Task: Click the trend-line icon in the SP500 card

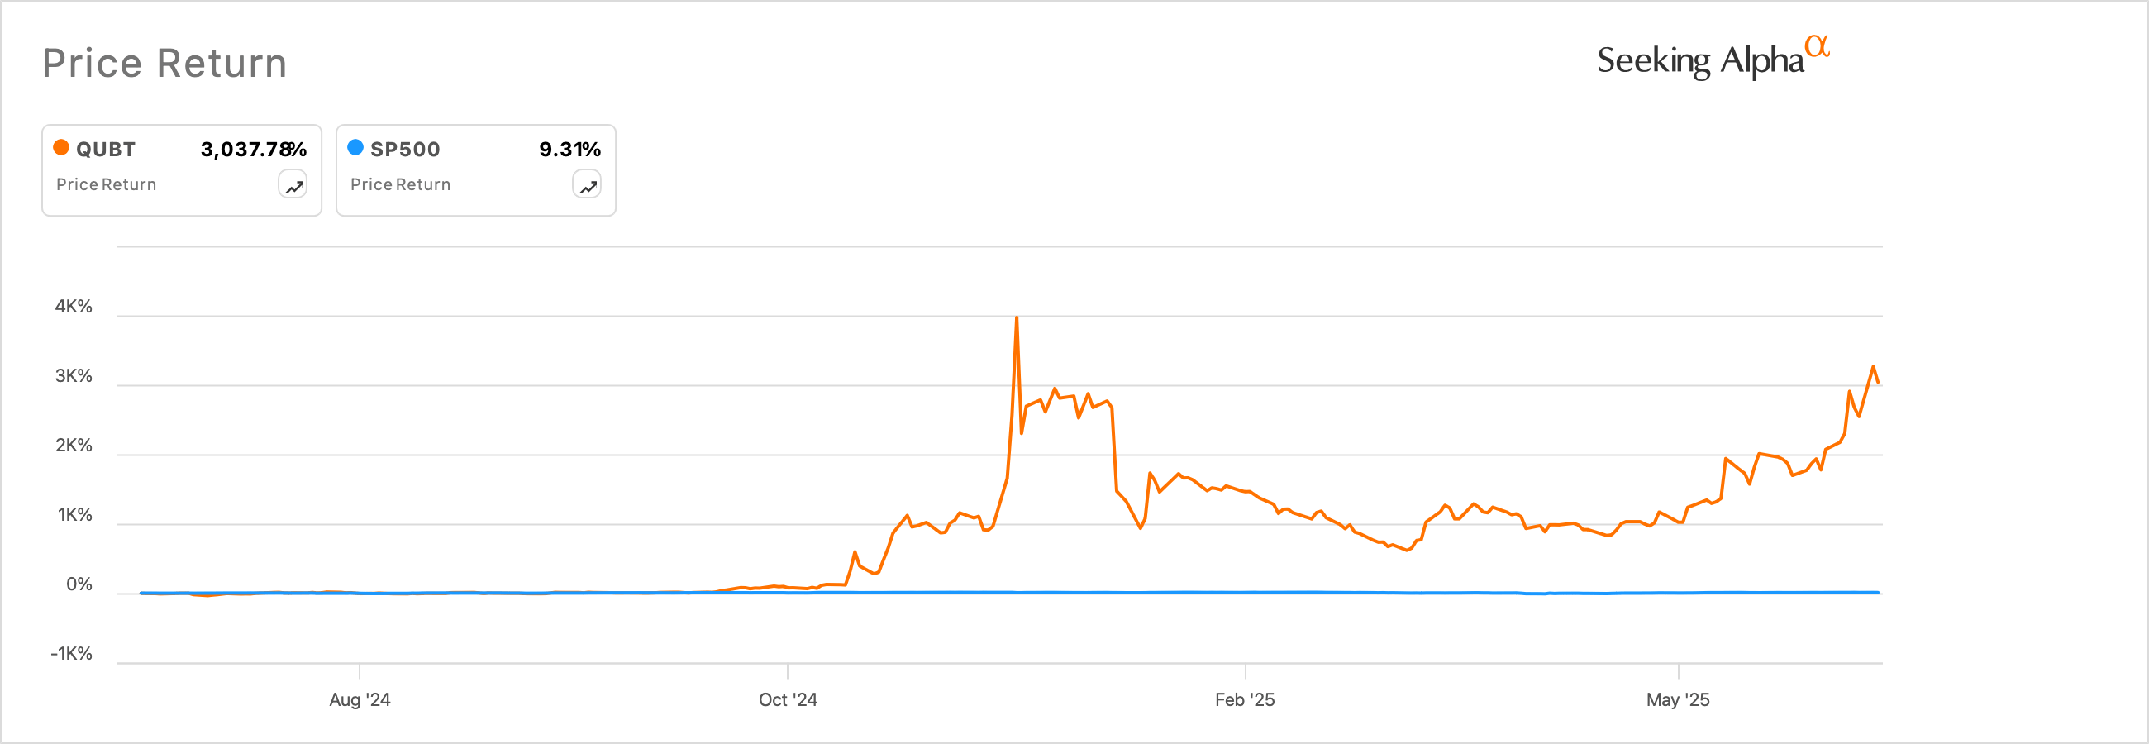Action: [587, 184]
